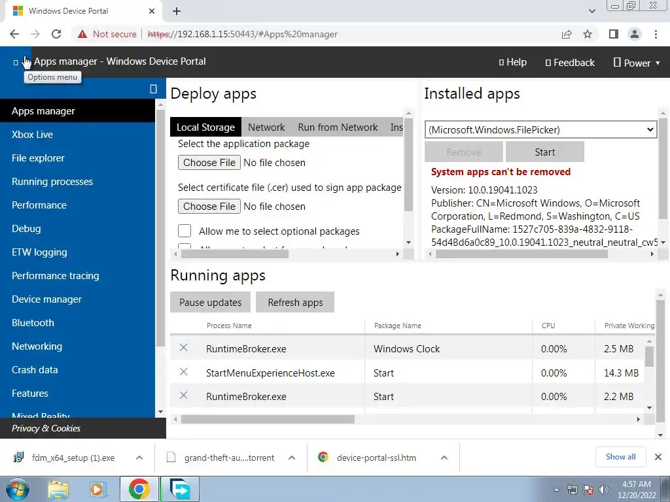Open Apps manager in the sidebar

(77, 111)
